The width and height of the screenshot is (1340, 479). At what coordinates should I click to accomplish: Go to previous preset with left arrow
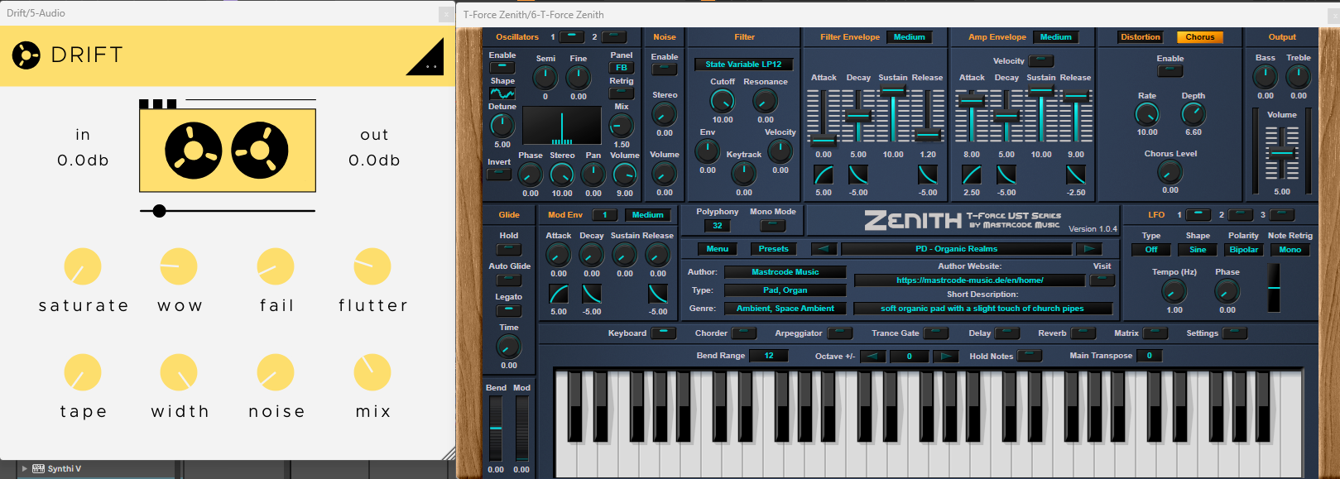pos(824,249)
